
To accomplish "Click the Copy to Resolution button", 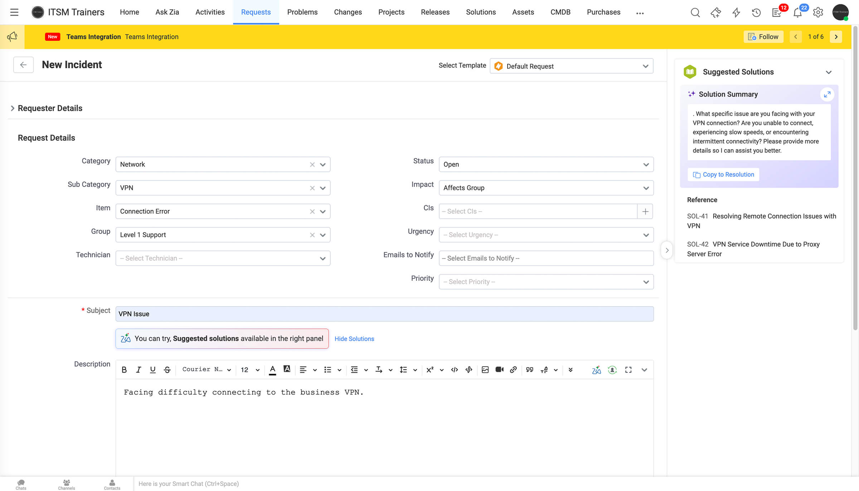I will 723,174.
